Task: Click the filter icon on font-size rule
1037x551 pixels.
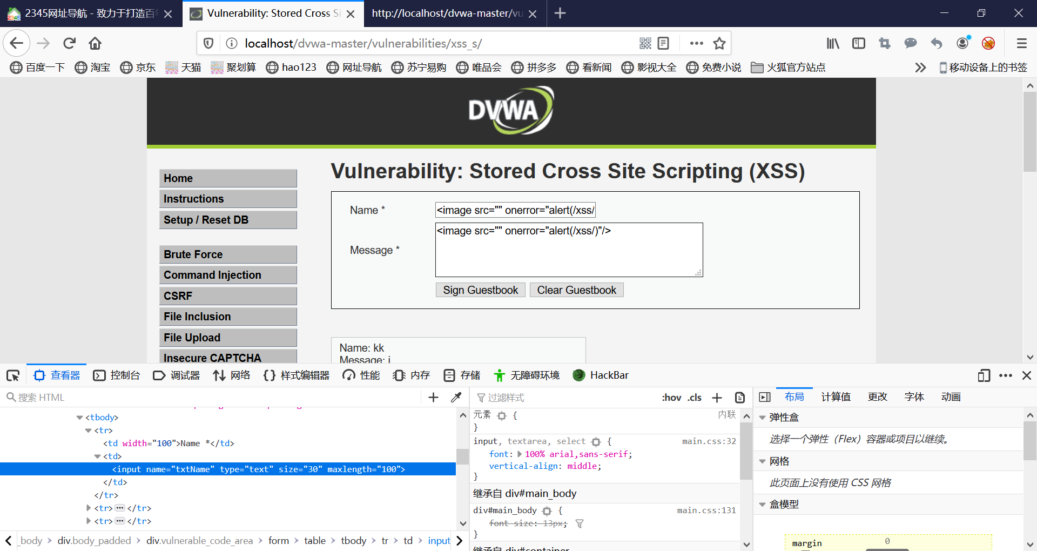Action: pyautogui.click(x=580, y=523)
